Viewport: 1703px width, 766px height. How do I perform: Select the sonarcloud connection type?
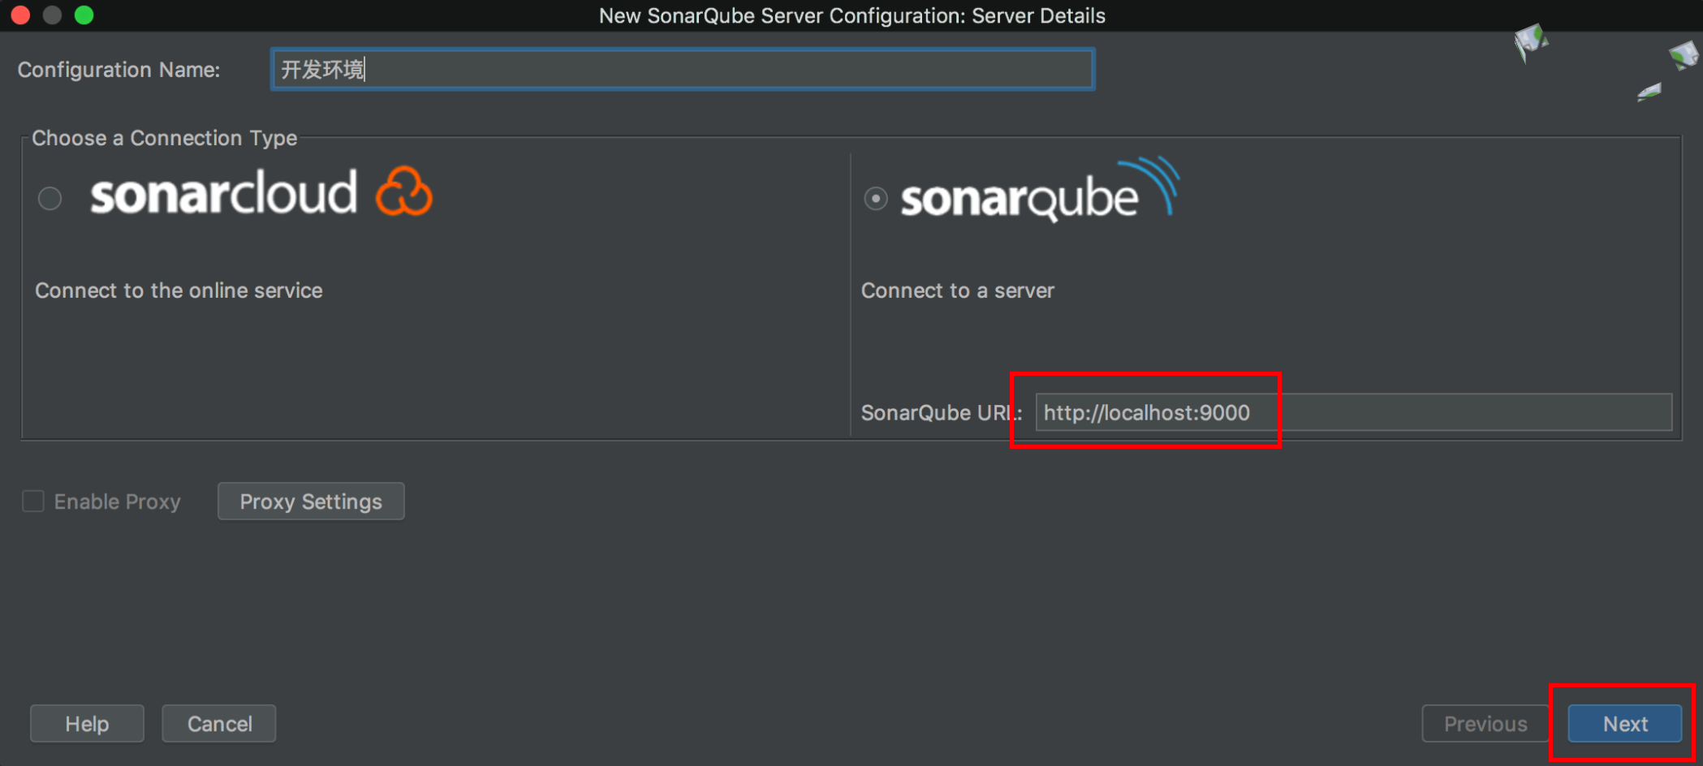pyautogui.click(x=50, y=198)
